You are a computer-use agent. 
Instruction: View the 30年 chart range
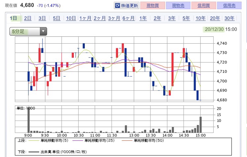click(230, 18)
